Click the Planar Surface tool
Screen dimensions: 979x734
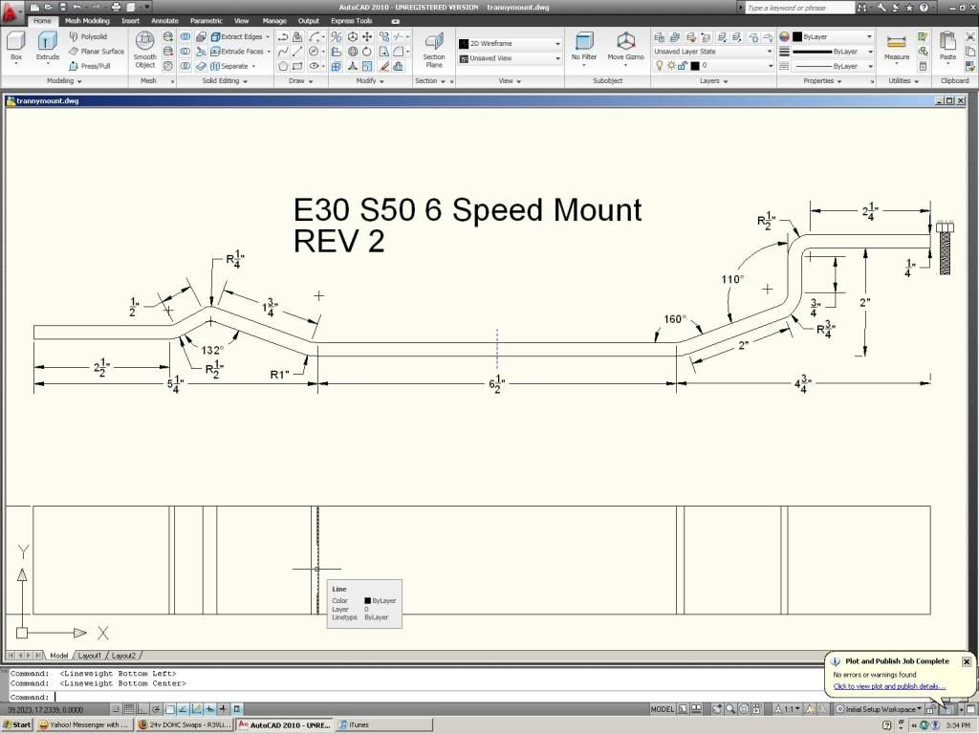click(x=97, y=52)
